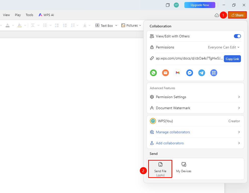249x193 pixels.
Task: Click the orange Share button
Action: [237, 15]
